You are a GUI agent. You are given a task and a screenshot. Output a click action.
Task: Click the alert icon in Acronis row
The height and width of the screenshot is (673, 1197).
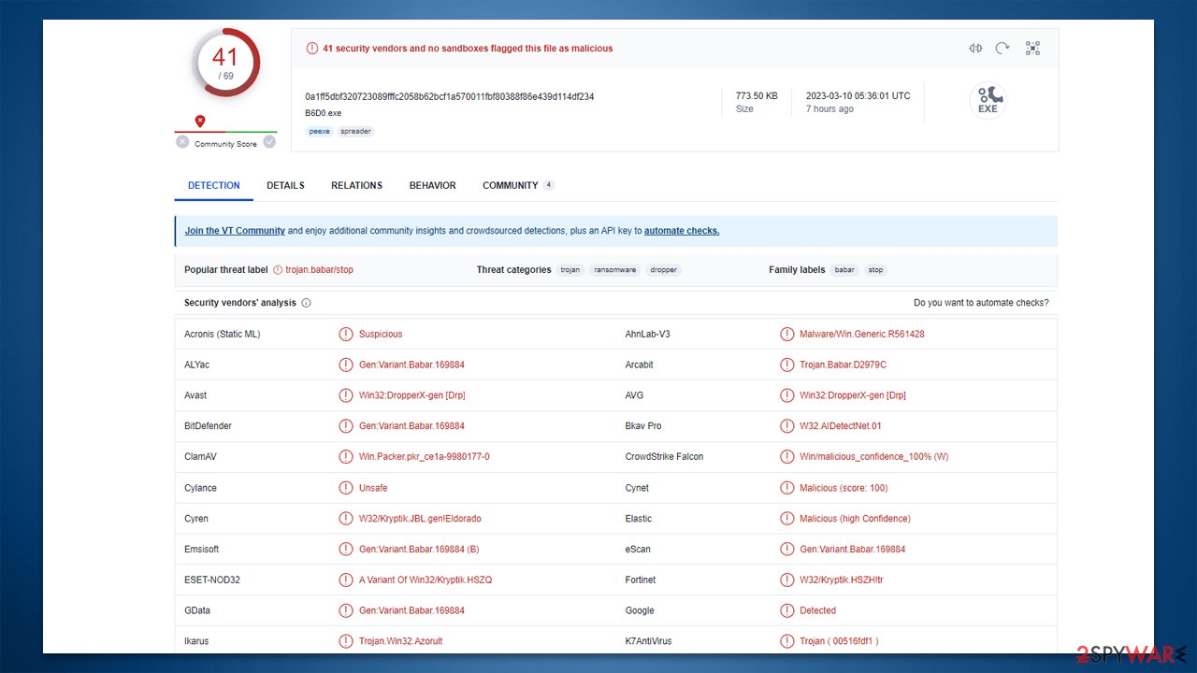pos(346,334)
